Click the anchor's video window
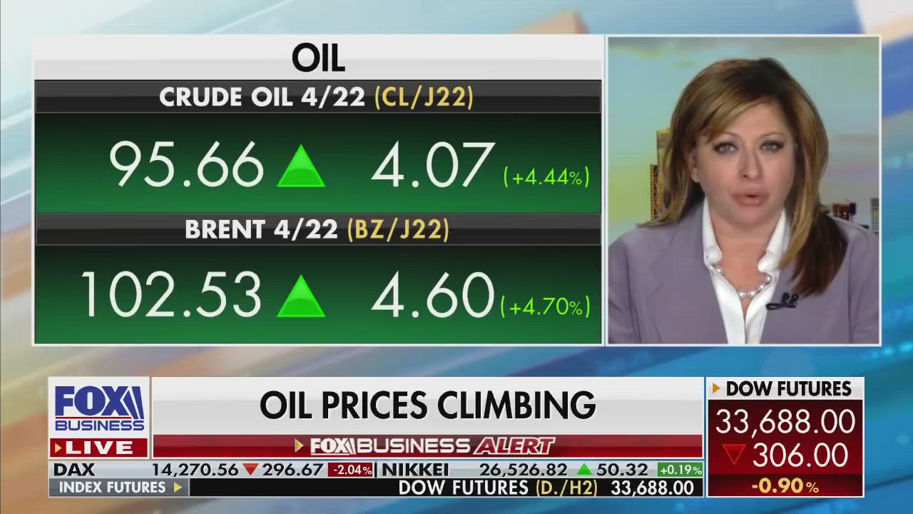The height and width of the screenshot is (514, 913). [x=743, y=191]
